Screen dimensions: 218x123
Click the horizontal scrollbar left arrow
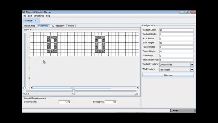[x=31, y=88]
